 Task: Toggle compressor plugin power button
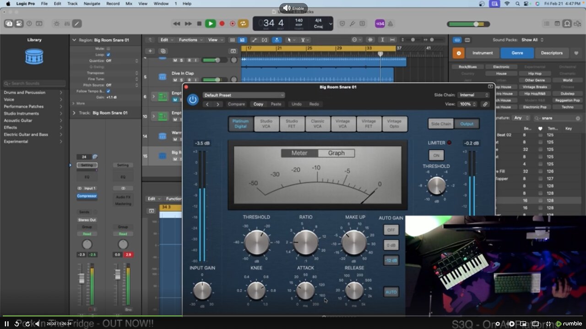pos(193,99)
